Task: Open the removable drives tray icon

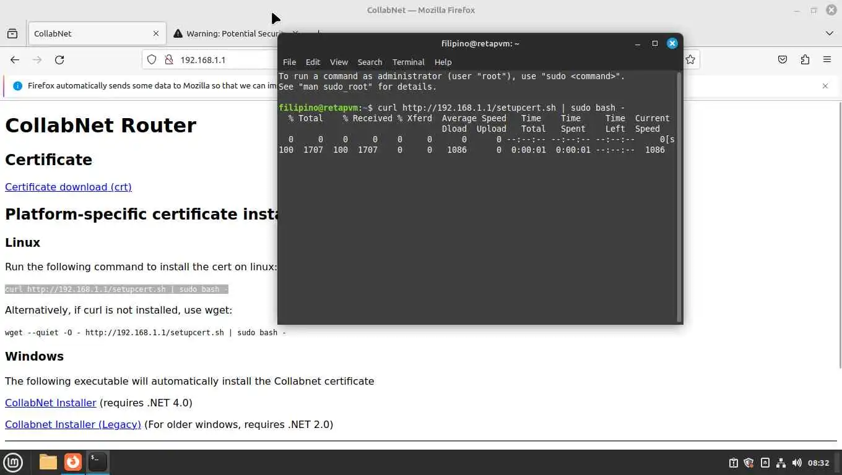Action: point(765,463)
